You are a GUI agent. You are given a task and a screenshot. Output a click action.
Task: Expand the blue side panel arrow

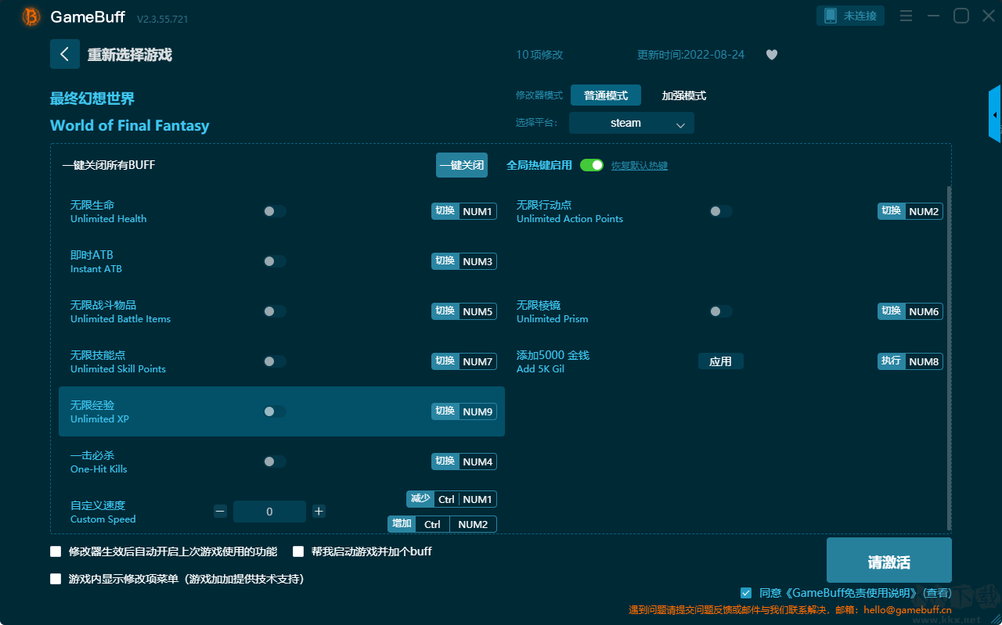point(995,114)
